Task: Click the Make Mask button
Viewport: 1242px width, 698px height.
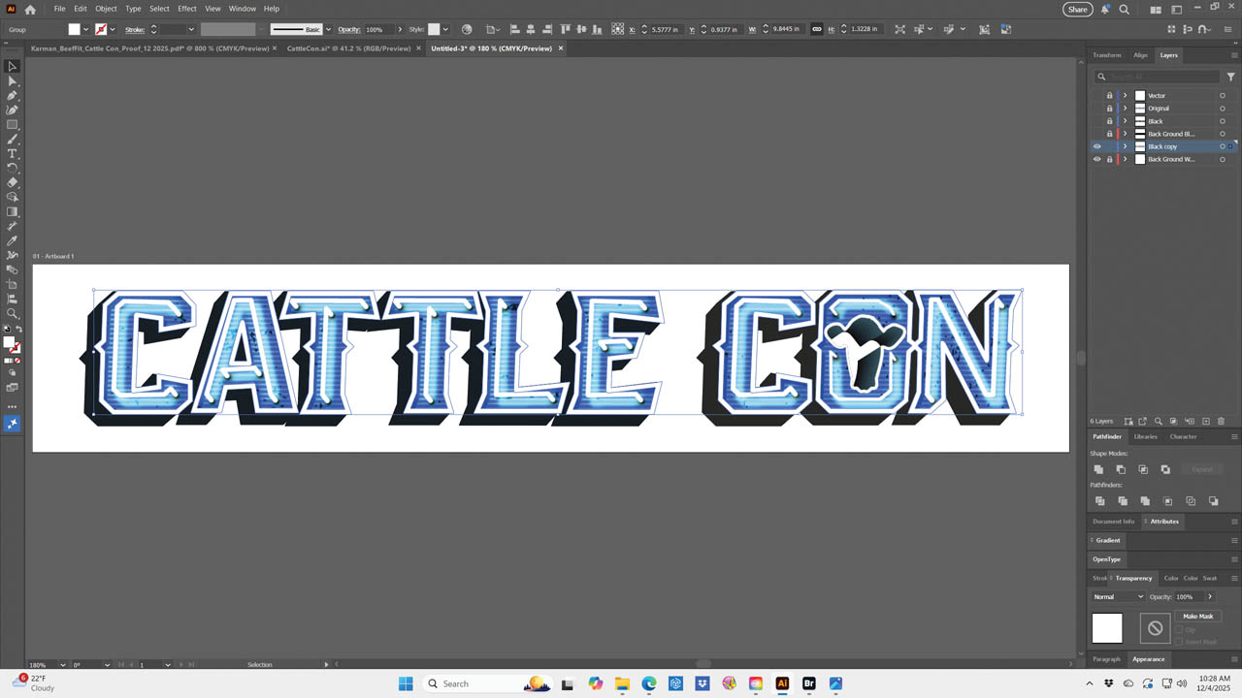Action: [x=1197, y=617]
